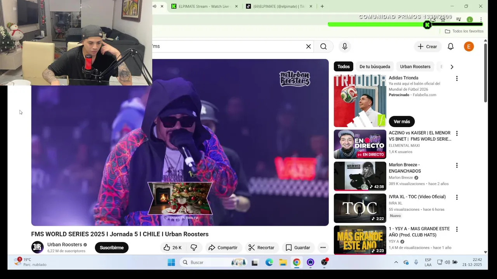Open options for the Adidas Trionda ad
This screenshot has height=279, width=497.
pos(457,79)
